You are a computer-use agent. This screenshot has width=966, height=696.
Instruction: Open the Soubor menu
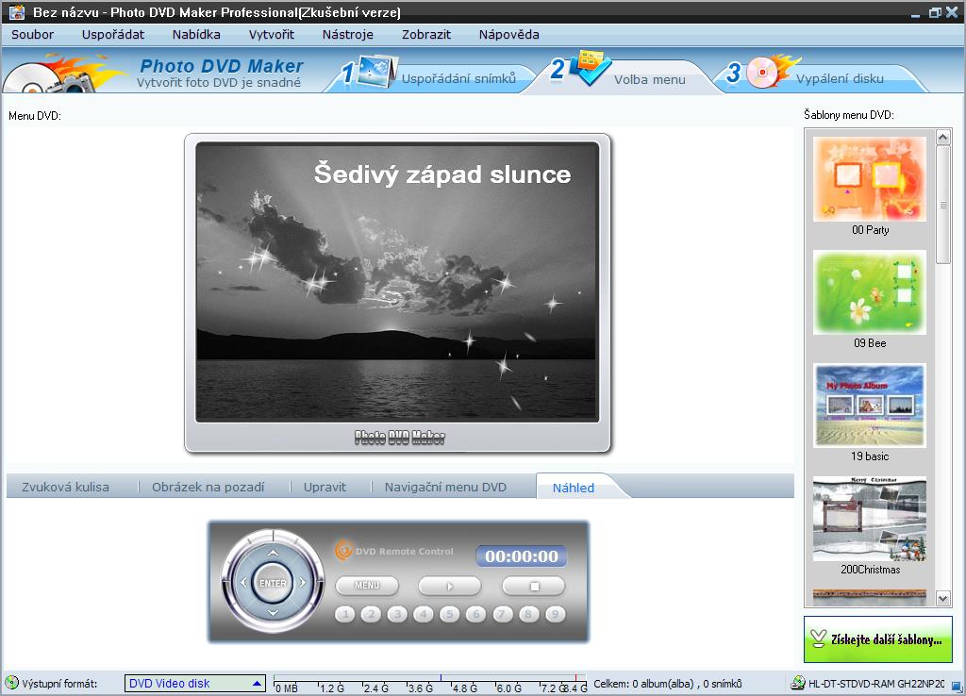click(x=32, y=35)
